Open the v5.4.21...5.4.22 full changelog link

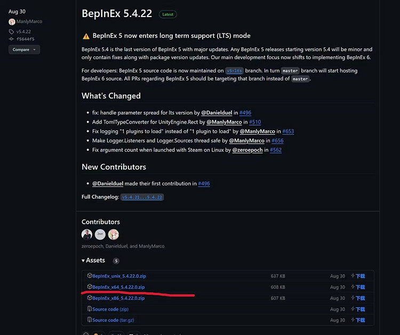click(142, 197)
